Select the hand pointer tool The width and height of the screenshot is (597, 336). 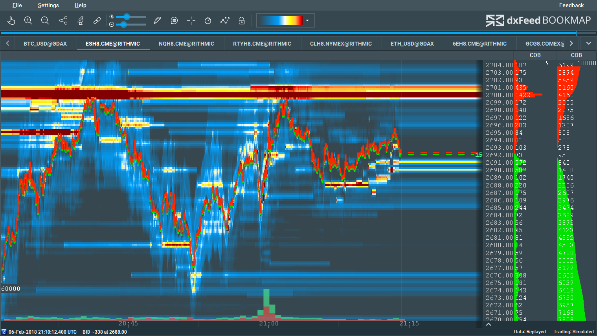pos(11,20)
